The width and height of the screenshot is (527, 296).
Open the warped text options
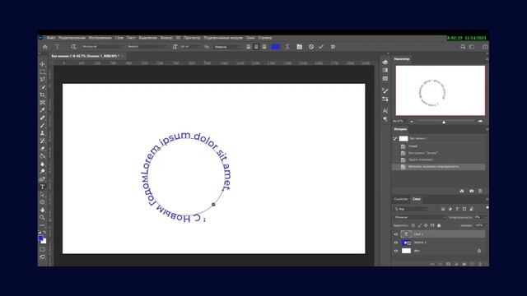click(x=287, y=47)
